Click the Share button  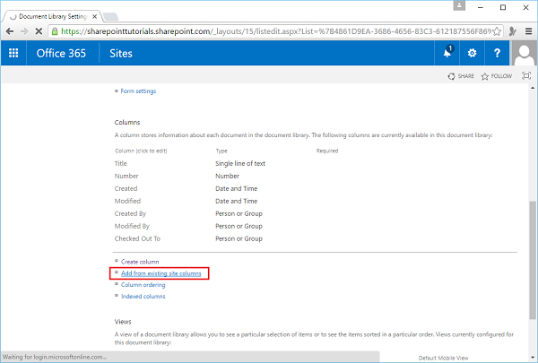point(461,76)
